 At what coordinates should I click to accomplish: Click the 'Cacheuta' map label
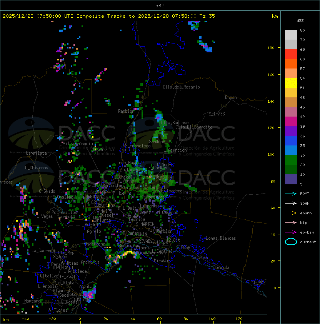pyautogui.click(x=66, y=216)
